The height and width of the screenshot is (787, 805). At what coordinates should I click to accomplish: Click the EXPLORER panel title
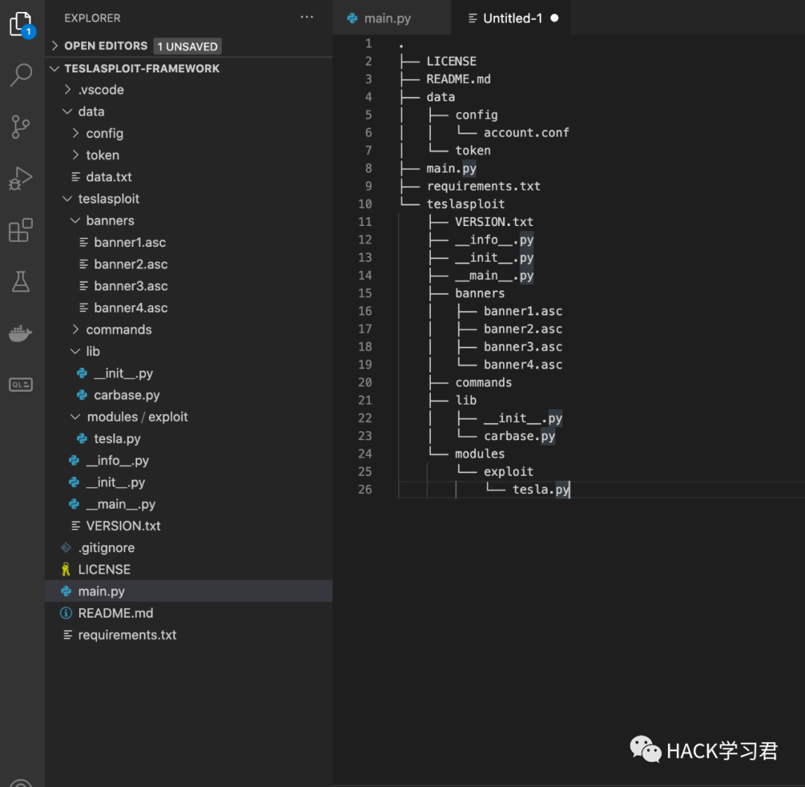pos(92,18)
